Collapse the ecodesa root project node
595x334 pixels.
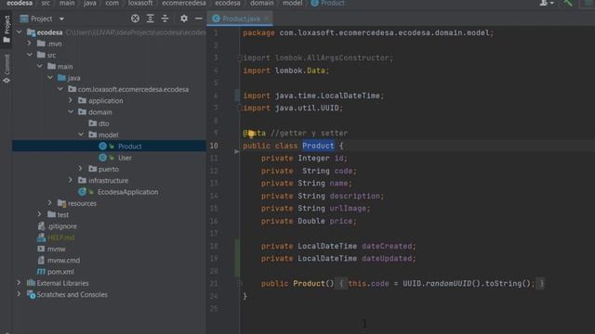20,32
